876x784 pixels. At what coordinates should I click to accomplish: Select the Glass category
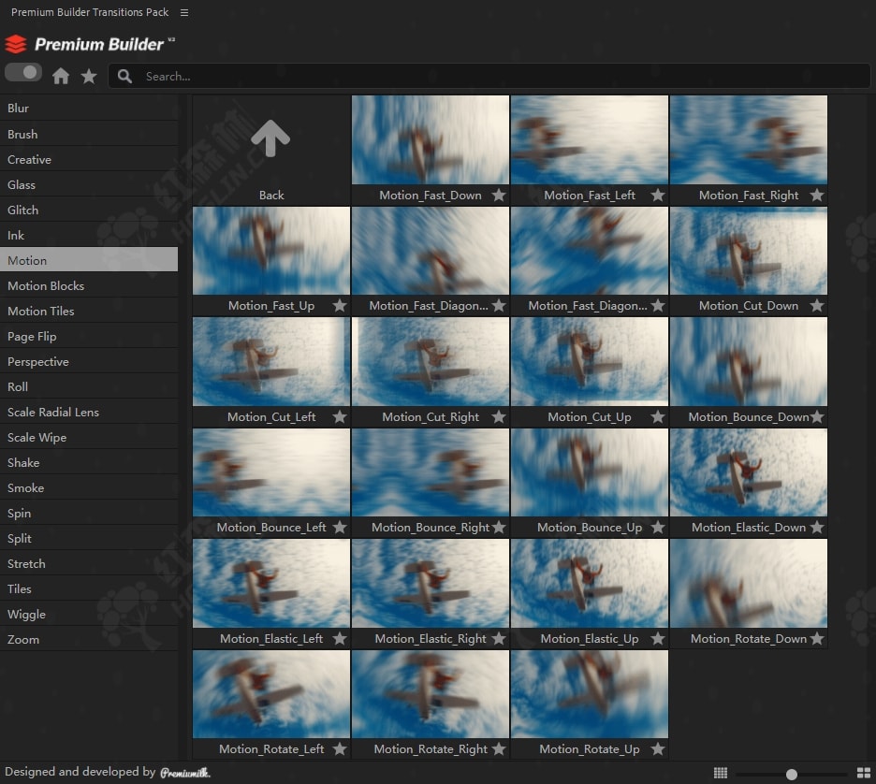(x=89, y=185)
